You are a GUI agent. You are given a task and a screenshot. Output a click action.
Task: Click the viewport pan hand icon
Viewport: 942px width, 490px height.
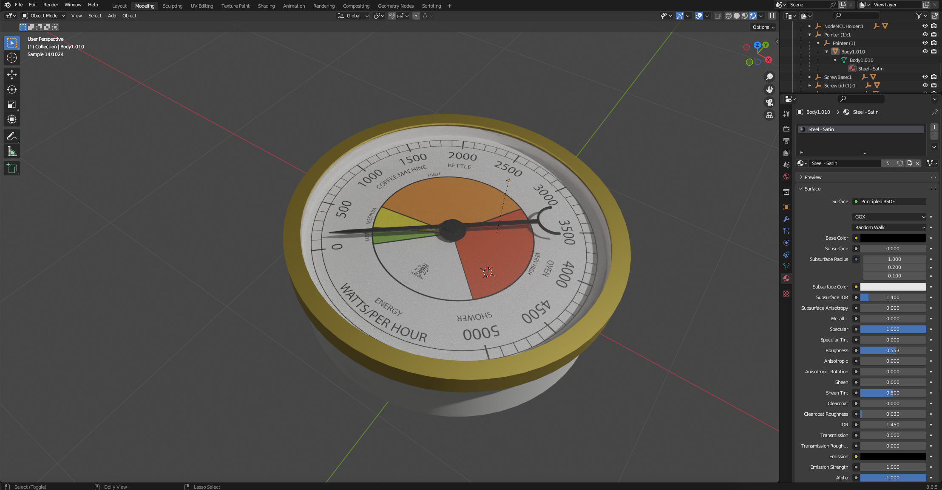(x=769, y=90)
